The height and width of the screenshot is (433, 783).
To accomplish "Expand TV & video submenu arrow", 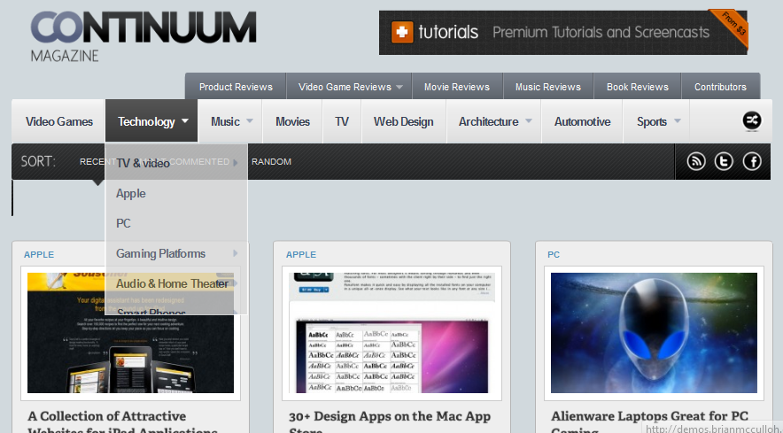I will [236, 163].
